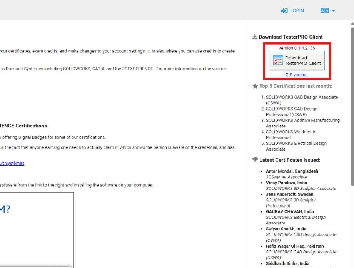Click the login arrow icon
This screenshot has height=268, width=354.
pos(284,11)
